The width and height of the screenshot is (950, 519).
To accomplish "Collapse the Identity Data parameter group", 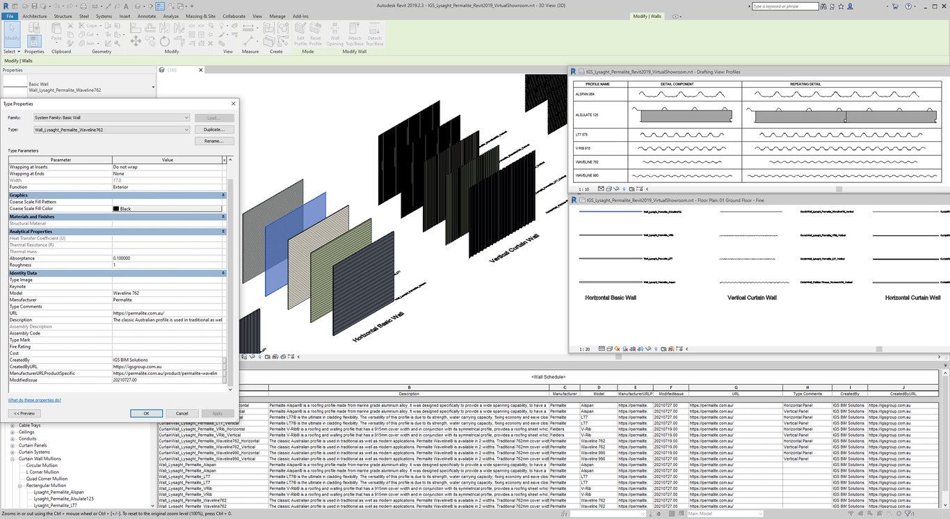I will tap(223, 273).
